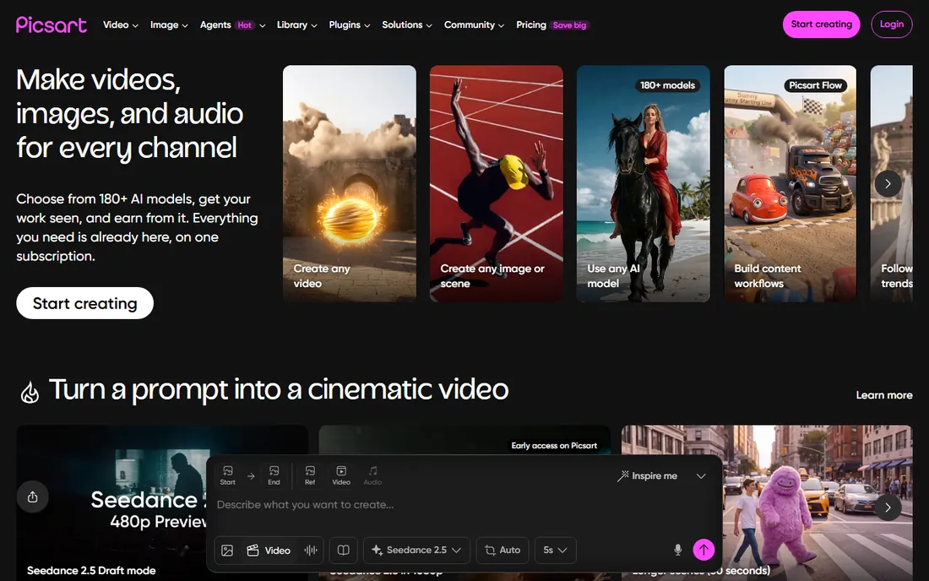Submit prompt with pink arrow button
The height and width of the screenshot is (581, 929).
pos(704,550)
